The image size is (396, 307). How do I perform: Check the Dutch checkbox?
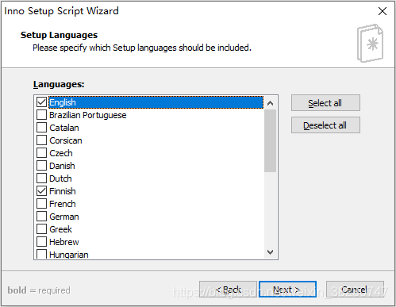click(x=41, y=178)
